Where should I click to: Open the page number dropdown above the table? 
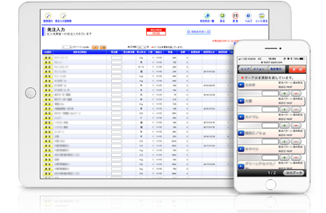point(68,47)
